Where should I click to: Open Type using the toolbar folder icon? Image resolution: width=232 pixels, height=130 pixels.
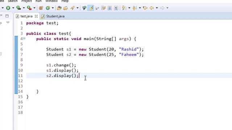click(x=59, y=8)
